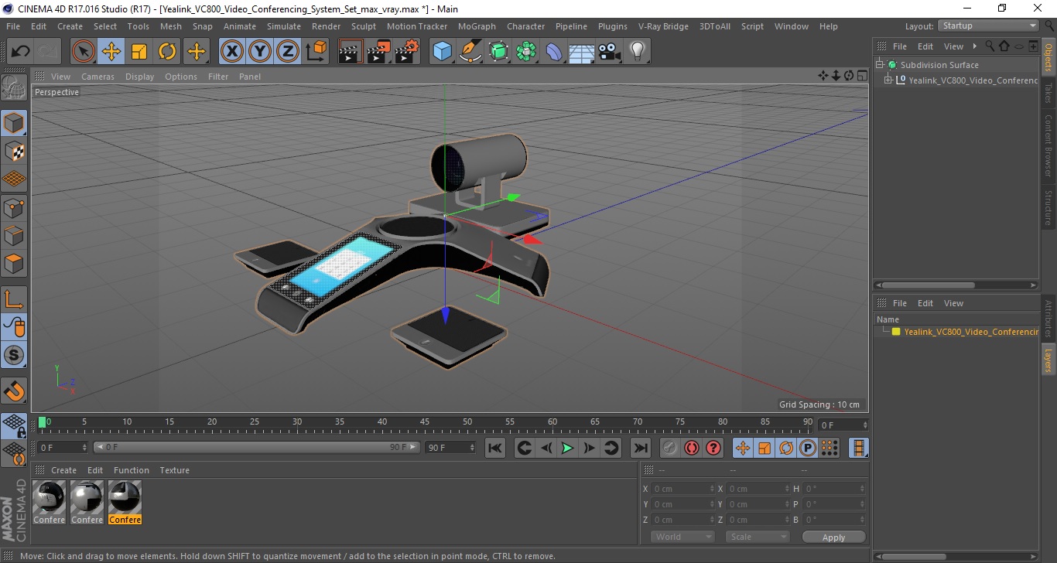
Task: Open the Subdivision Surface generator icon
Action: point(499,52)
